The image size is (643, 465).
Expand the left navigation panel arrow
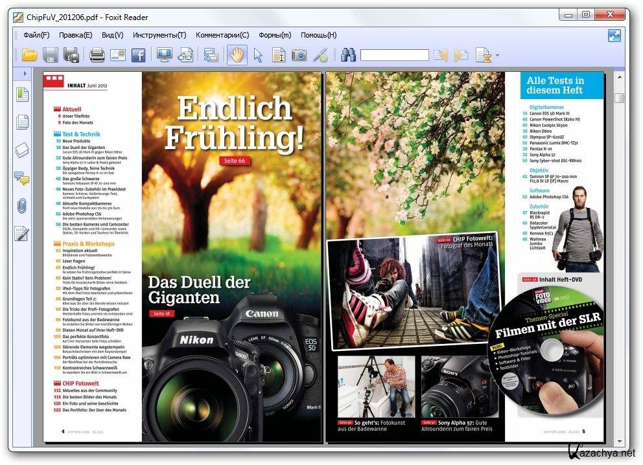pos(25,74)
